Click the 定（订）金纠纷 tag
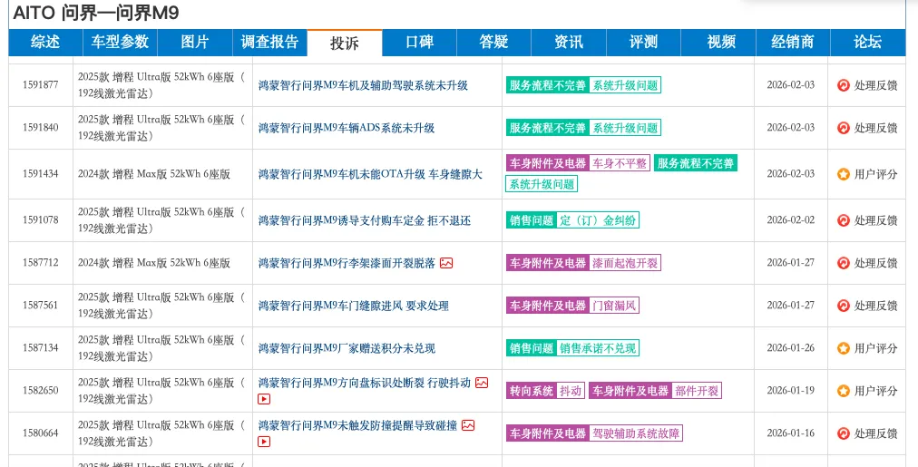Viewport: 918px width, 467px height. [597, 220]
